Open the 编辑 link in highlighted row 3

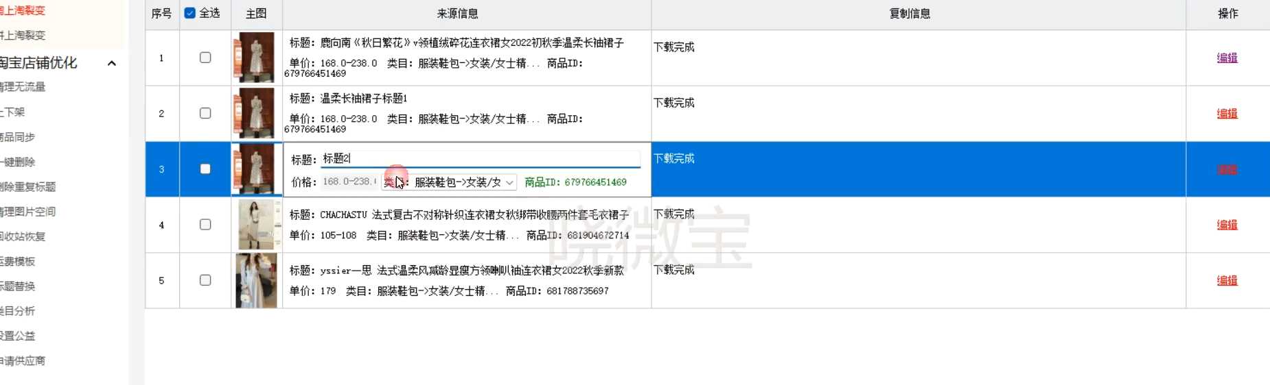(x=1227, y=169)
